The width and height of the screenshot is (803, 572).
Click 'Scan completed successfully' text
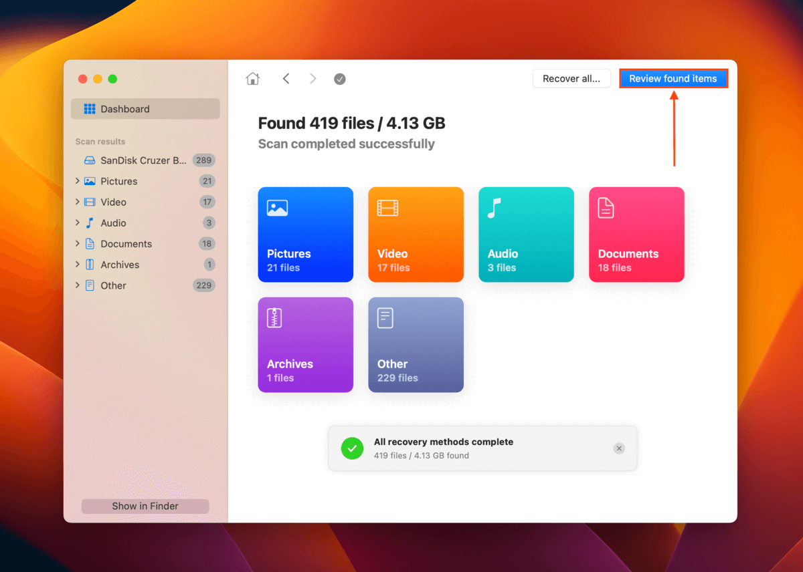(347, 144)
